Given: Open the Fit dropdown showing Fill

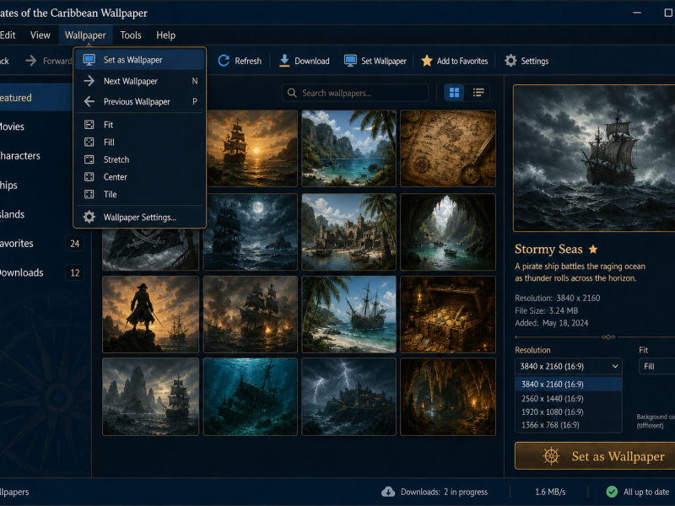Looking at the screenshot, I should click(657, 366).
